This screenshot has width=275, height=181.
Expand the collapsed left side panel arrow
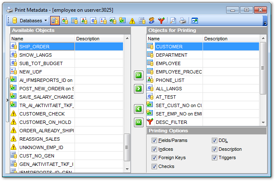pos(7,100)
